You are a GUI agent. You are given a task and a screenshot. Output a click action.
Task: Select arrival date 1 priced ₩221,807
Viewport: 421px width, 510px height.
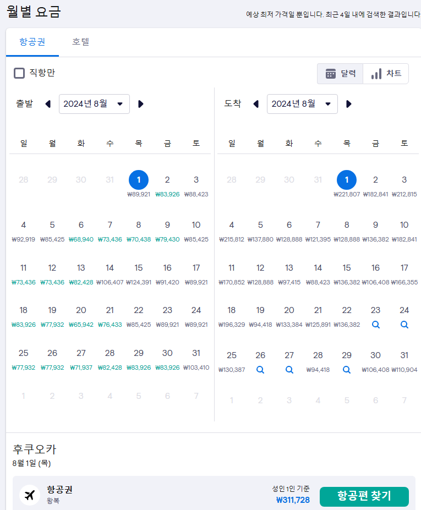(347, 184)
